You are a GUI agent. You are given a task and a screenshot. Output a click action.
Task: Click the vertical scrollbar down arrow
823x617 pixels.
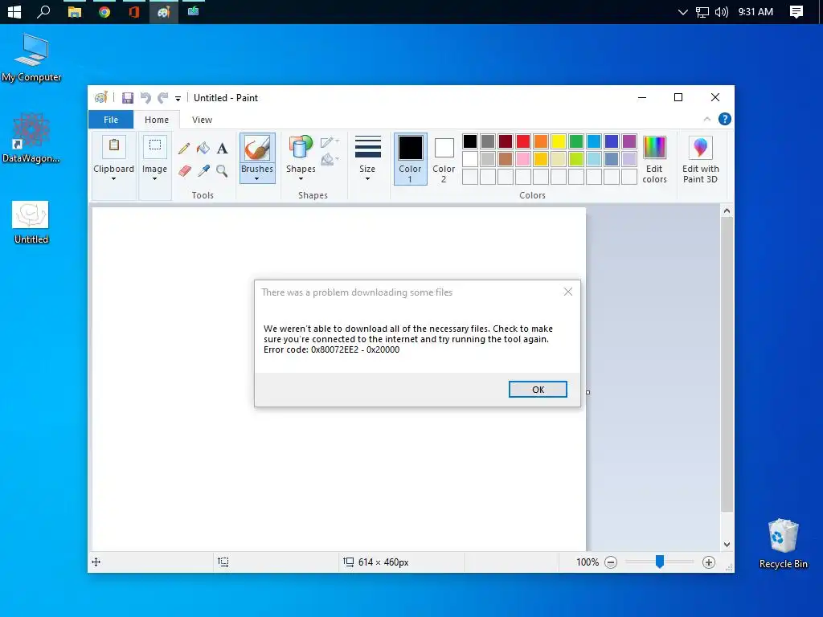tap(727, 545)
